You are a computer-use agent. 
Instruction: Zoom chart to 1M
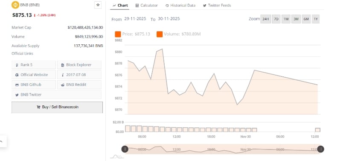[x=286, y=19]
